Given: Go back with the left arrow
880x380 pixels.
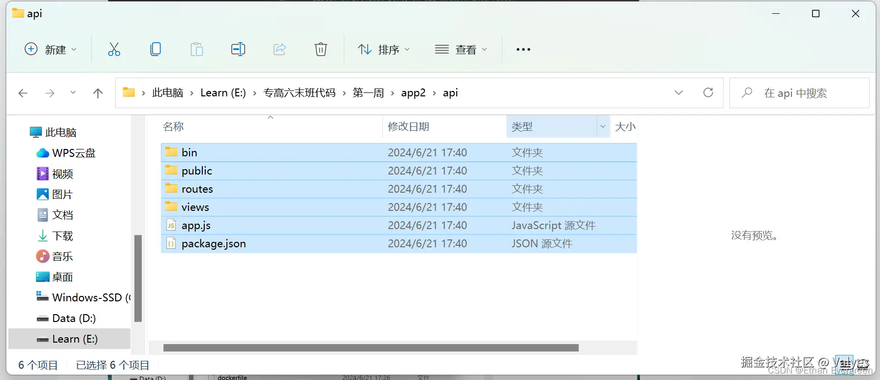Looking at the screenshot, I should coord(23,93).
